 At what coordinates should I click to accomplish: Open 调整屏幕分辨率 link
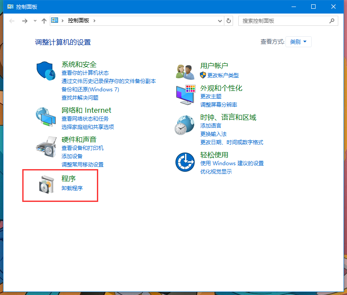pos(219,105)
